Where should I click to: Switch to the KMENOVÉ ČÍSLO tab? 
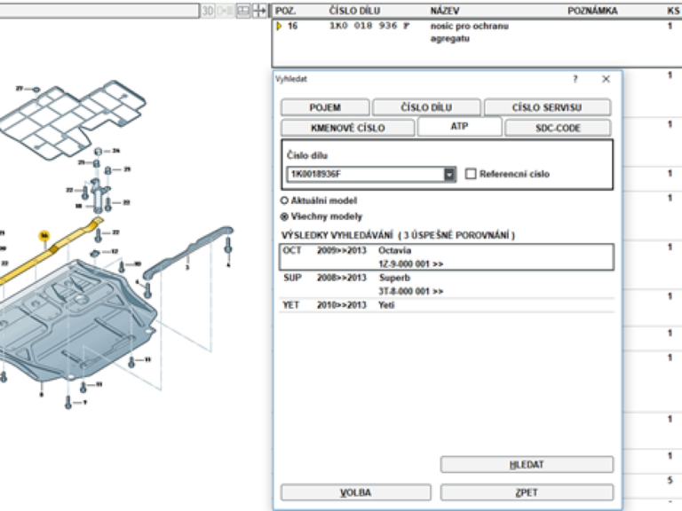click(347, 128)
